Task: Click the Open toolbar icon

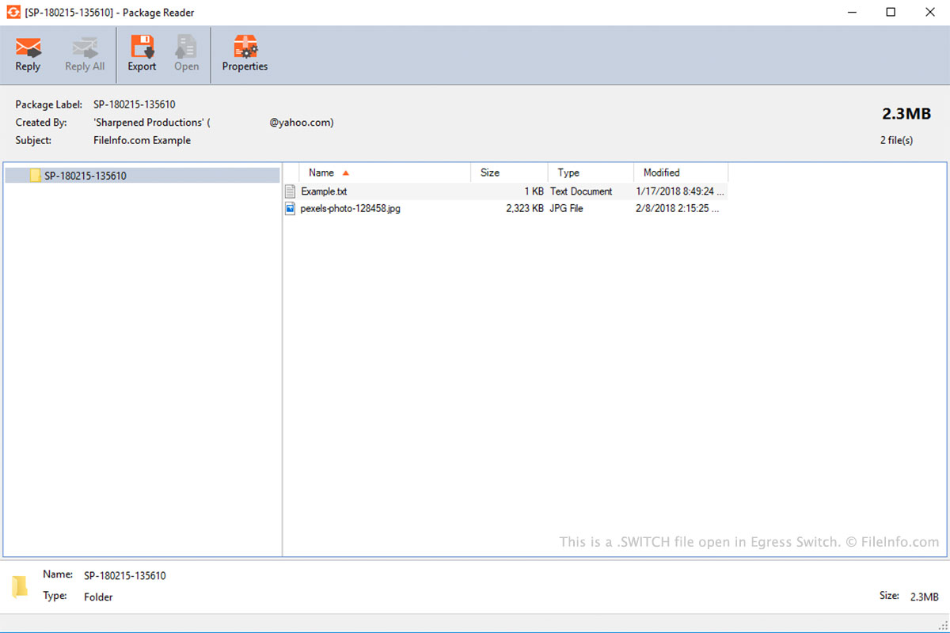Action: click(x=186, y=47)
